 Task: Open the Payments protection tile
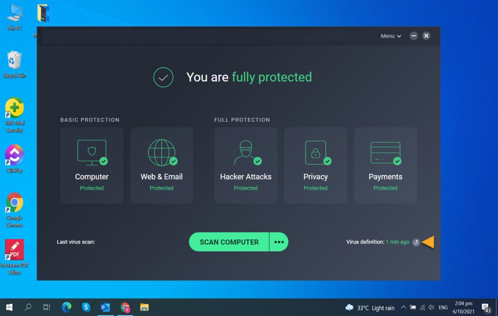[x=385, y=165]
